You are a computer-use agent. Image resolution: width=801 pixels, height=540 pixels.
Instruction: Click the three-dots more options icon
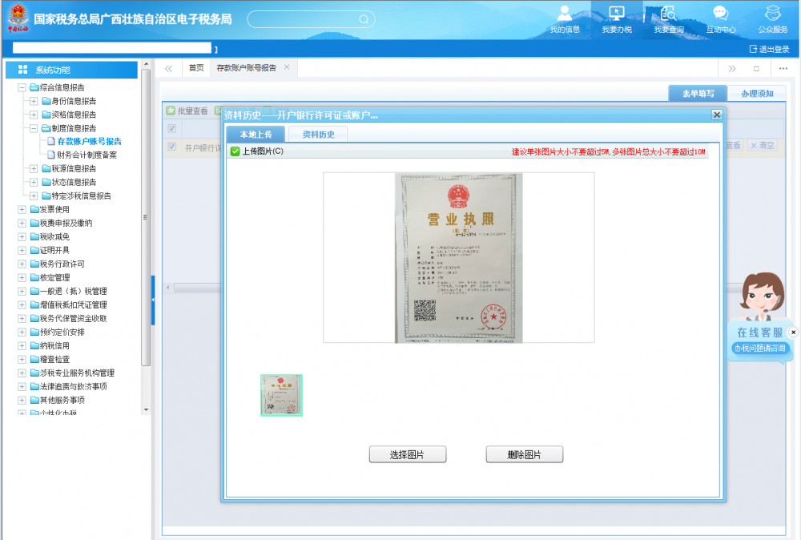point(783,68)
